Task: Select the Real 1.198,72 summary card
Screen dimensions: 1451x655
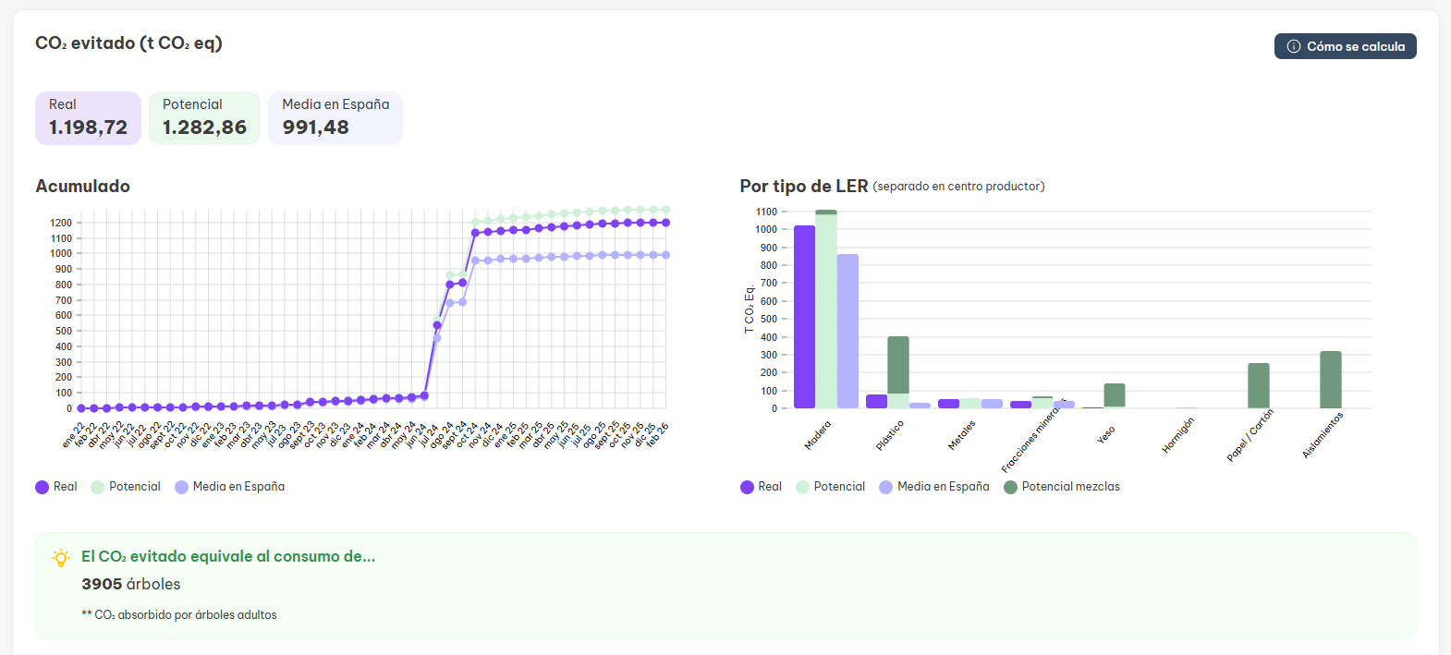Action: point(88,118)
